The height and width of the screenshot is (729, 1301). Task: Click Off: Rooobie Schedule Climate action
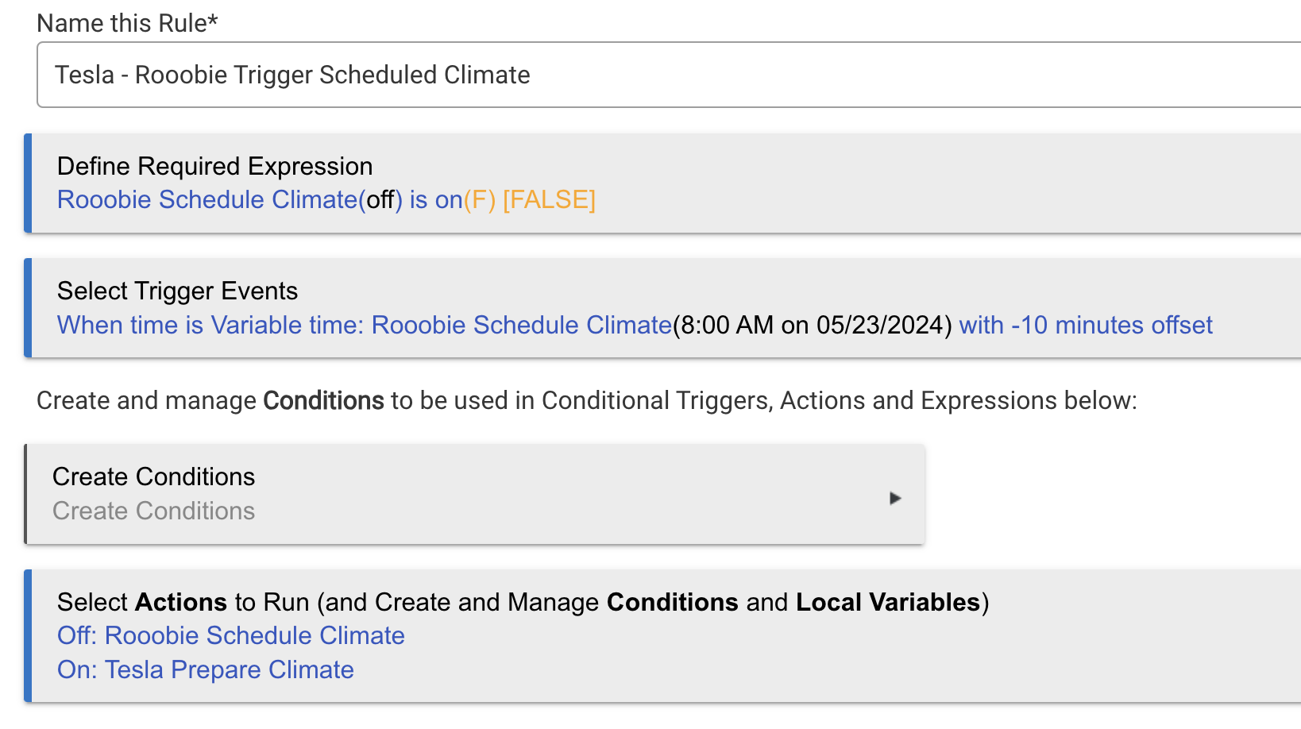click(231, 635)
